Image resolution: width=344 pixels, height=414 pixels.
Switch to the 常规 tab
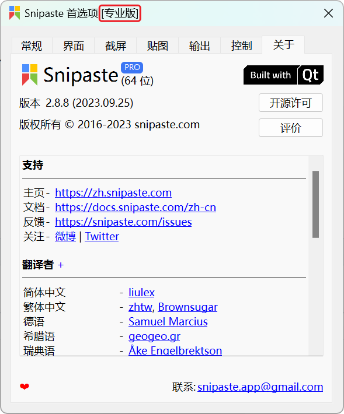click(32, 45)
